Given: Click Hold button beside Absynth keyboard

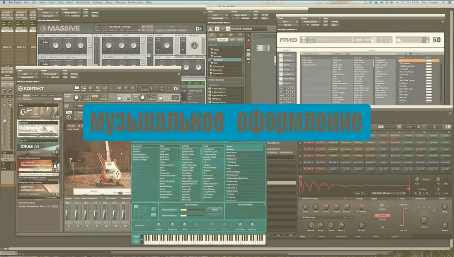Looking at the screenshot, I should (x=136, y=242).
